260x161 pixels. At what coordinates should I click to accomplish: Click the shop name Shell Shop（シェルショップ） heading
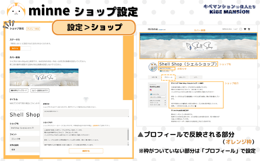click(x=188, y=64)
